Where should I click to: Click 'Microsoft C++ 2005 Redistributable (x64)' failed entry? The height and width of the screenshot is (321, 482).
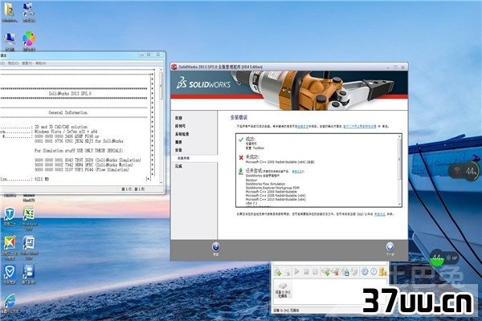tap(280, 161)
